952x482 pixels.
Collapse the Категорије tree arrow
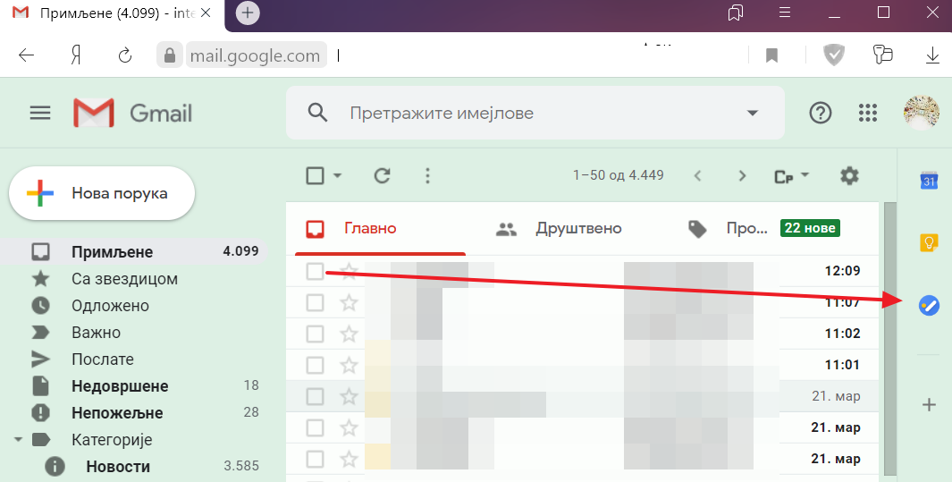point(18,440)
